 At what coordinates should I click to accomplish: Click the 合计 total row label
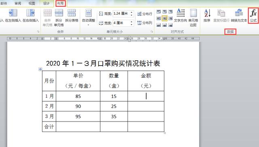click(x=49, y=127)
